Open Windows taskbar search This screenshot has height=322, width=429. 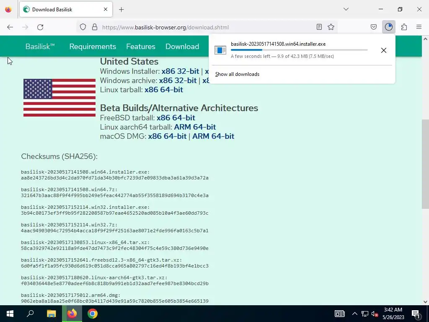click(30, 314)
